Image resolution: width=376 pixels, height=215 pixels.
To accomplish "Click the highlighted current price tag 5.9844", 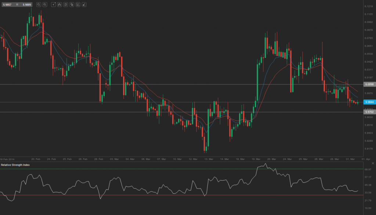I will [369, 102].
